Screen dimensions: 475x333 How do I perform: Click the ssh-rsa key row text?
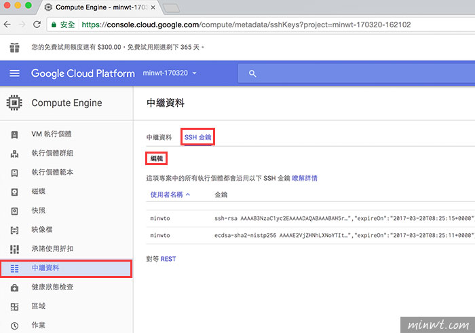(344, 218)
